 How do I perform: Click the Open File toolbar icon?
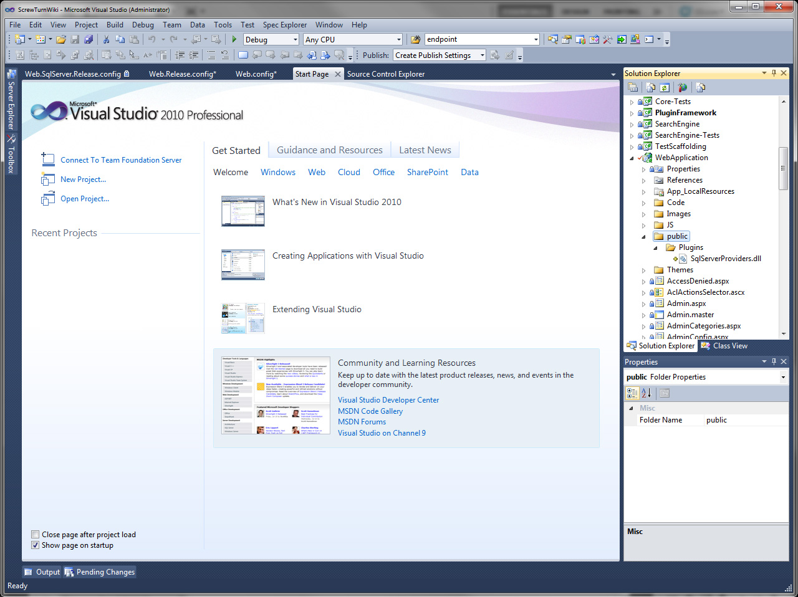point(61,39)
